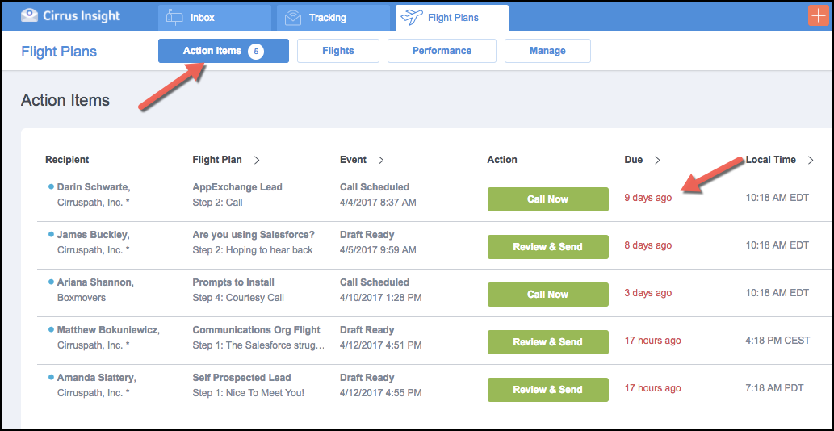Click '17 hours ago' in Amanda Slattery's row
Viewport: 834px width, 431px height.
[652, 388]
